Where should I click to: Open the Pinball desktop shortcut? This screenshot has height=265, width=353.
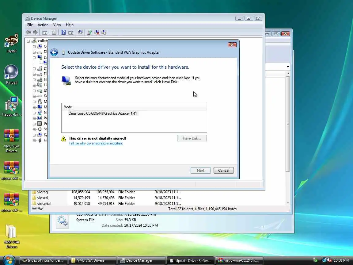pos(11,74)
